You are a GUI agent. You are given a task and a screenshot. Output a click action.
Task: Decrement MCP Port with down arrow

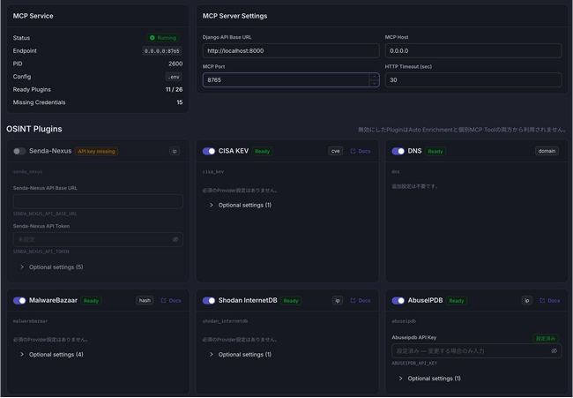pos(374,84)
